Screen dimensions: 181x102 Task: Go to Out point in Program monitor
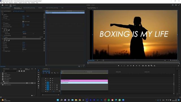coord(139,66)
